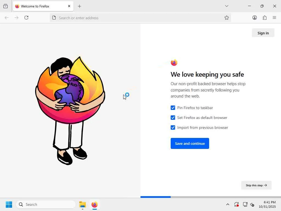Go forward one page
Image resolution: width=281 pixels, height=211 pixels.
(16, 18)
